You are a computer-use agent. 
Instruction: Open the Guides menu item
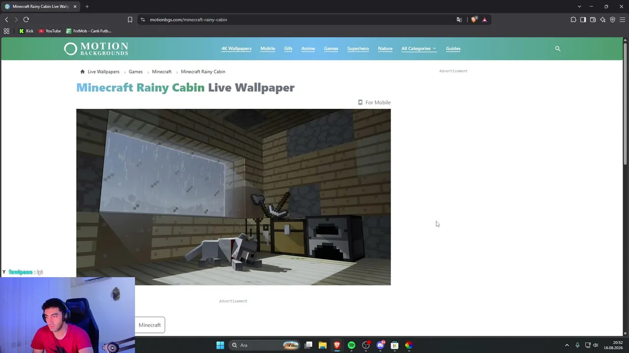453,49
